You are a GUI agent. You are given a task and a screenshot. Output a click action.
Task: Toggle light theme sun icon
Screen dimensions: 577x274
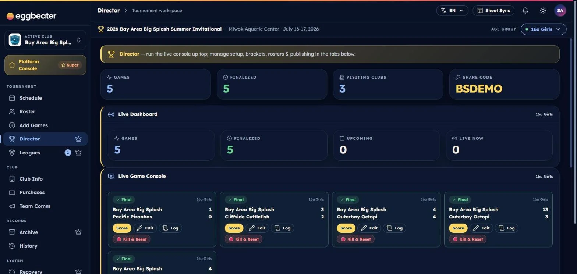click(x=543, y=11)
